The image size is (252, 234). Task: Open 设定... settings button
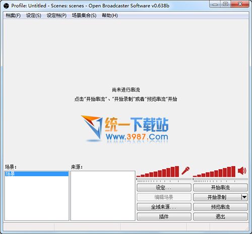click(164, 187)
